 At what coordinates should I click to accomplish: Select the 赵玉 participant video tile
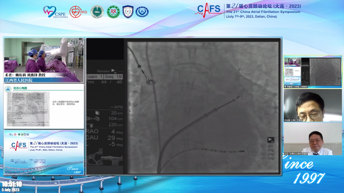coord(313,139)
